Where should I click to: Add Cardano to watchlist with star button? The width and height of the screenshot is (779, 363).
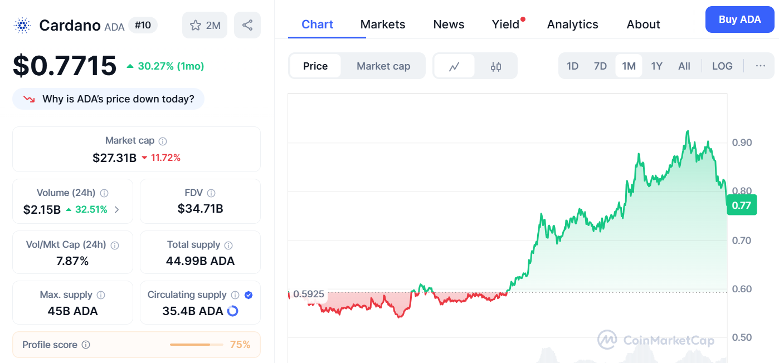click(205, 25)
